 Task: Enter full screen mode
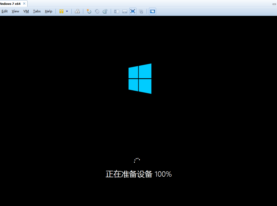(x=133, y=11)
